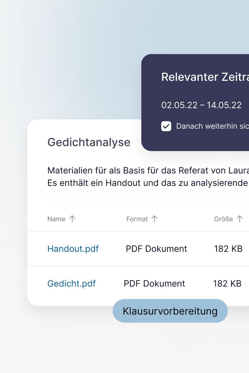Click the 182 KB size of Gedicht.pdf
249x373 pixels.
click(x=228, y=283)
